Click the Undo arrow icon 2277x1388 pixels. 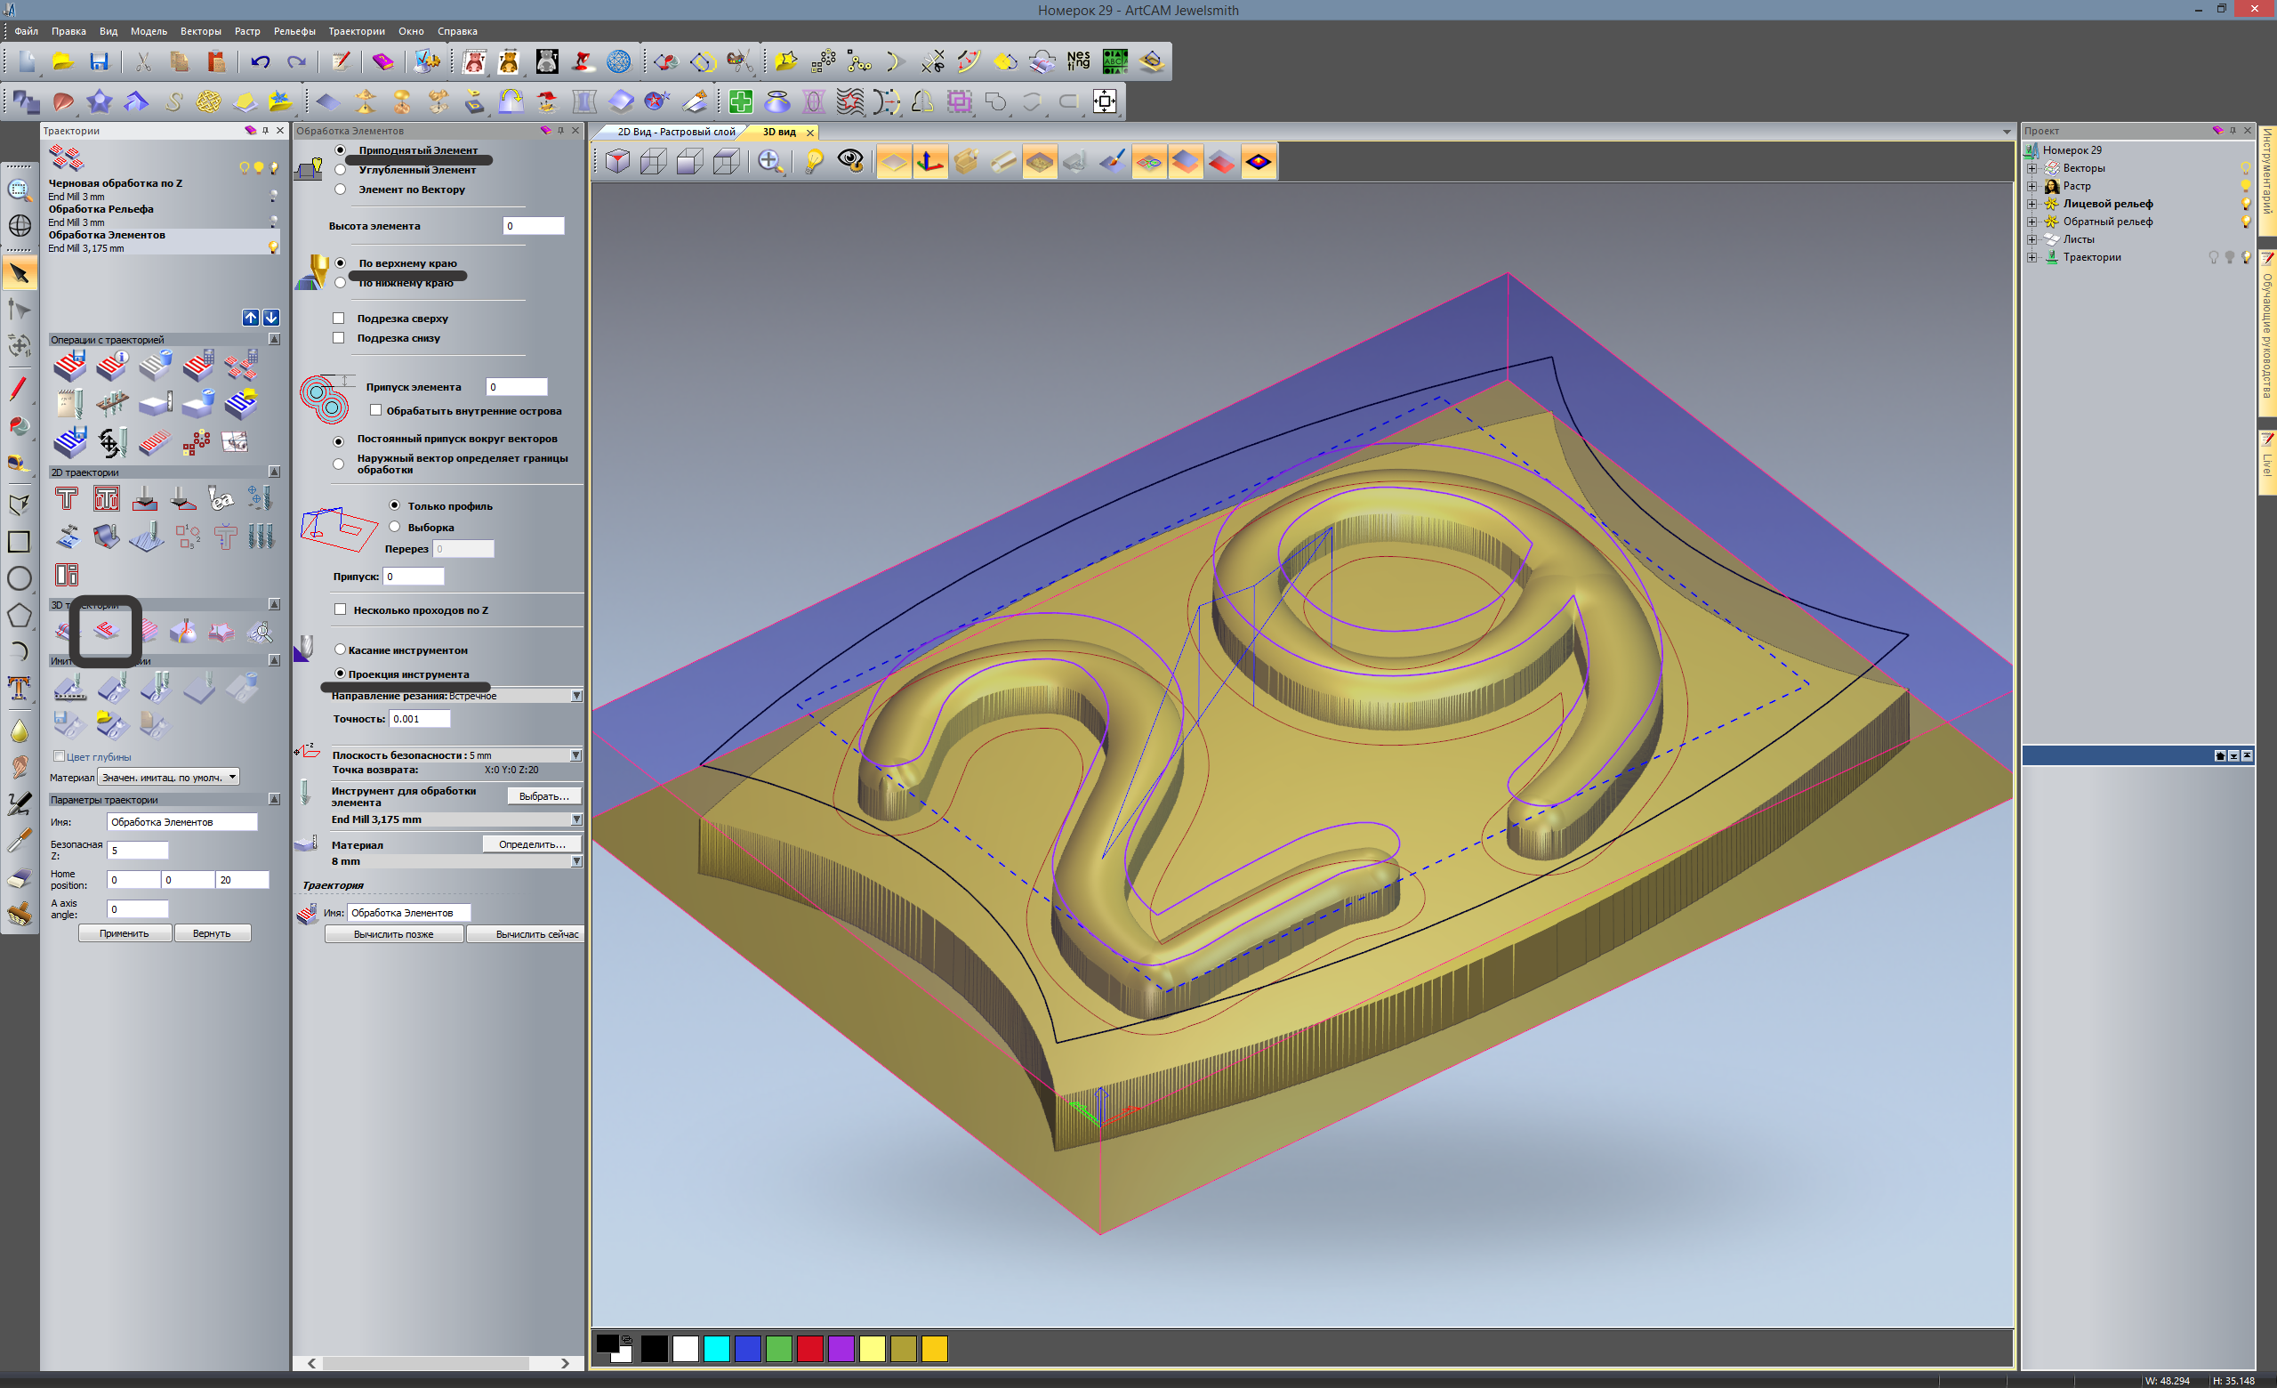(260, 62)
